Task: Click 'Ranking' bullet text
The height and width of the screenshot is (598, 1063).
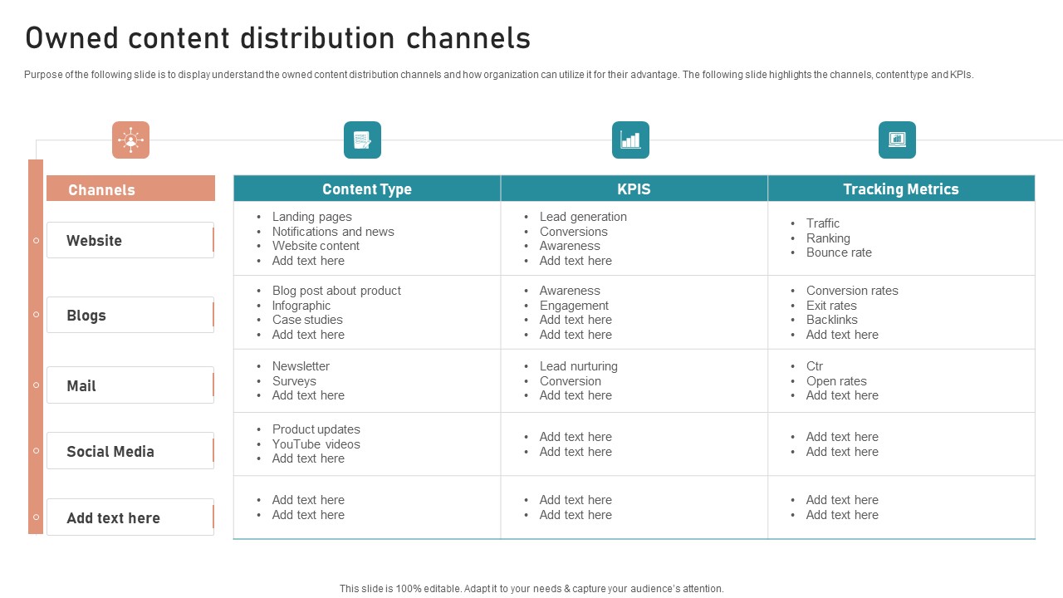Action: point(828,238)
